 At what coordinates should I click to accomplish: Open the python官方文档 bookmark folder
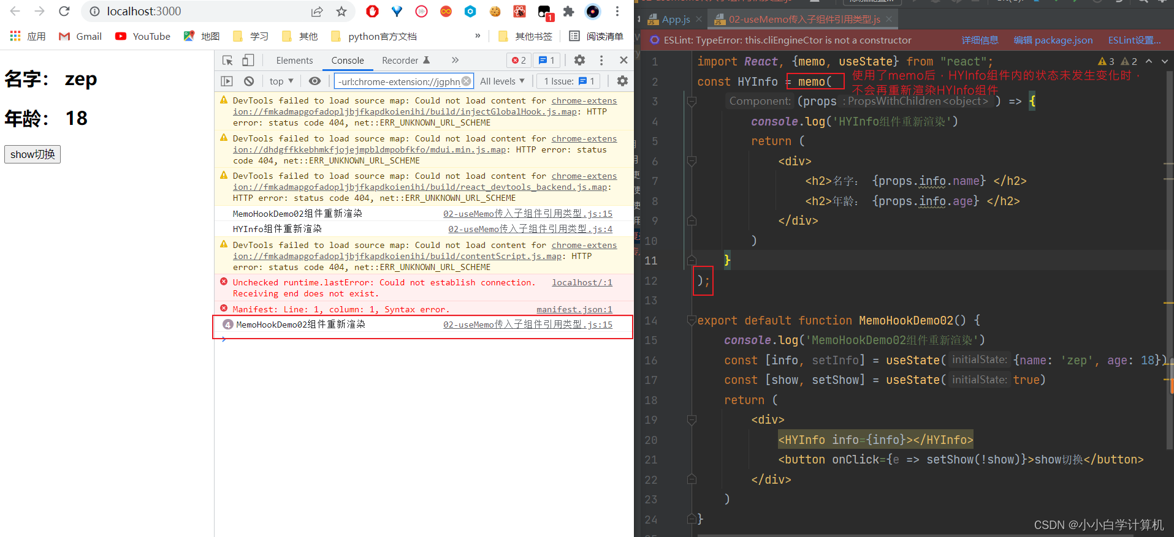[x=374, y=36]
